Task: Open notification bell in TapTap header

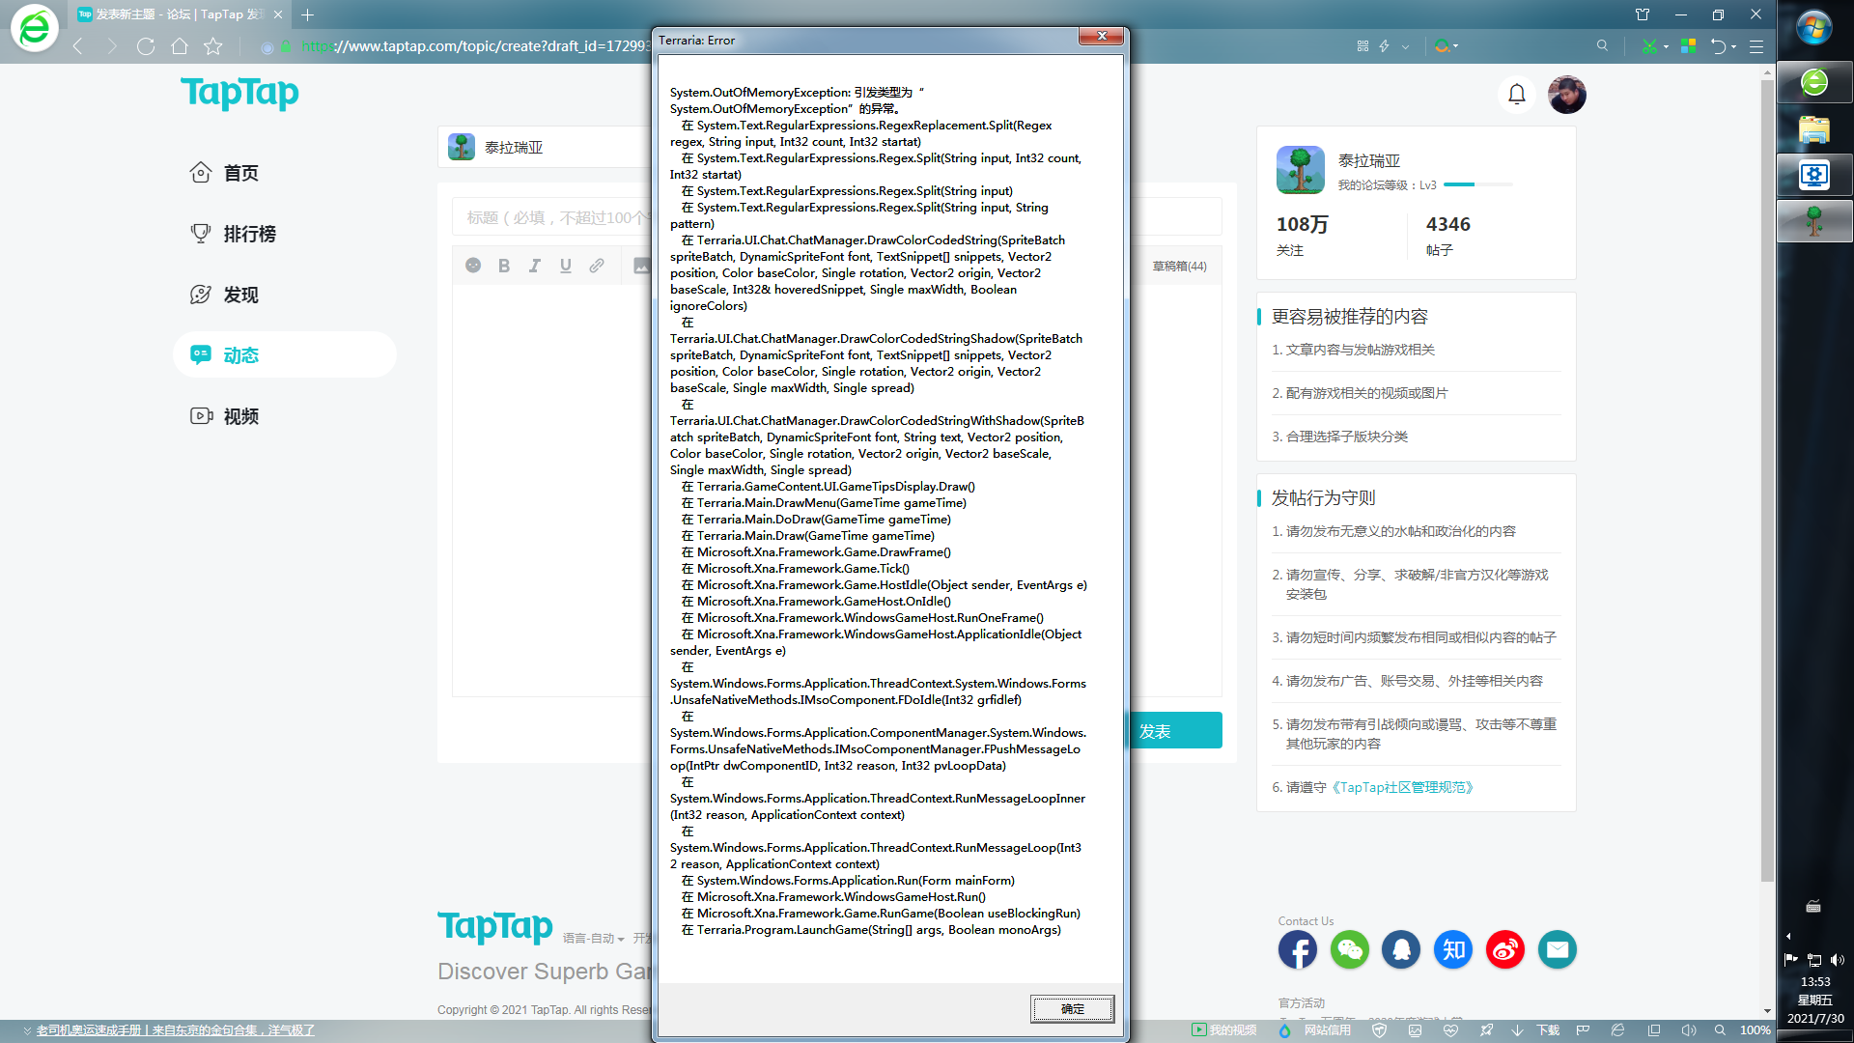Action: pos(1517,94)
